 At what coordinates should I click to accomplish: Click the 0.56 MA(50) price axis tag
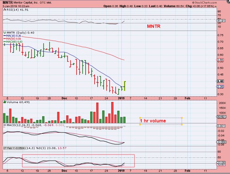(220, 60)
